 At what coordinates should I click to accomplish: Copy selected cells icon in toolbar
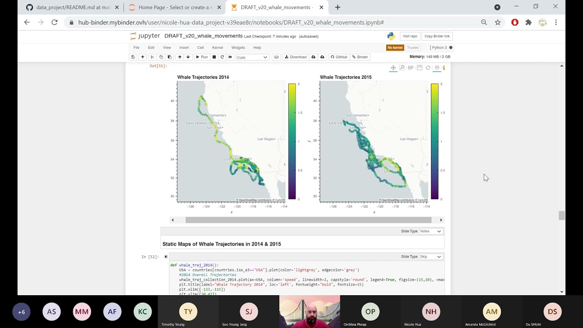161,57
